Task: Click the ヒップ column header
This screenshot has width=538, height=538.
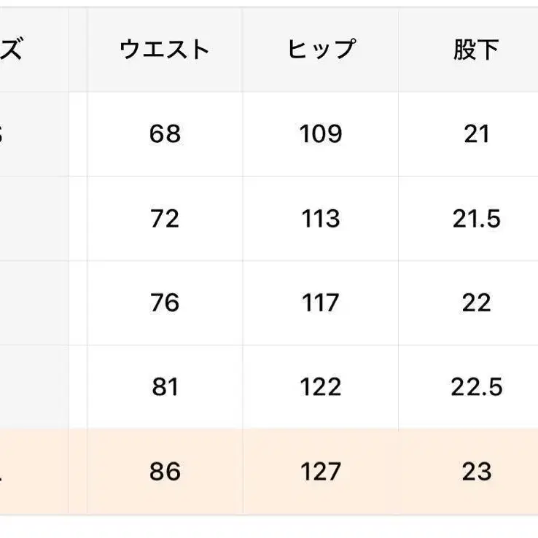Action: click(321, 50)
